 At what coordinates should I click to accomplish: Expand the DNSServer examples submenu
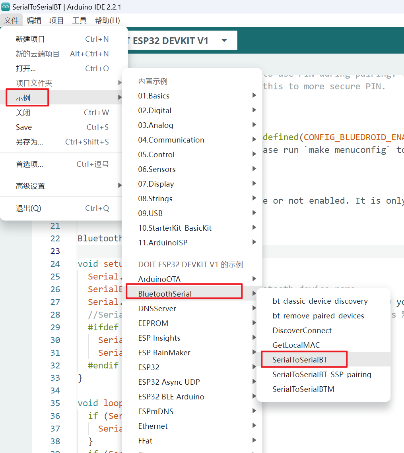coord(192,308)
